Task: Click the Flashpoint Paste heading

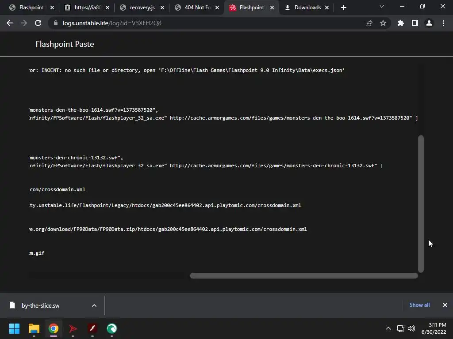Action: point(65,44)
